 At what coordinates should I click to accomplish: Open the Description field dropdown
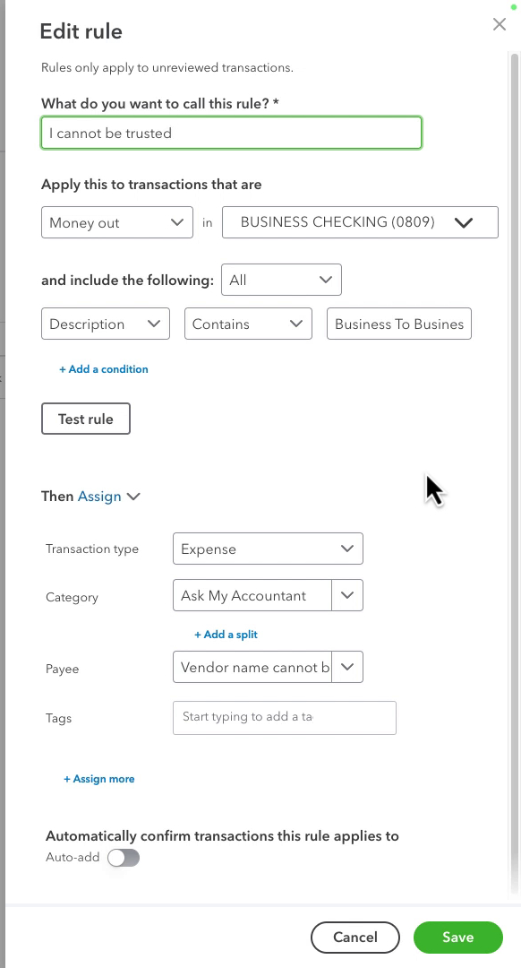point(106,324)
